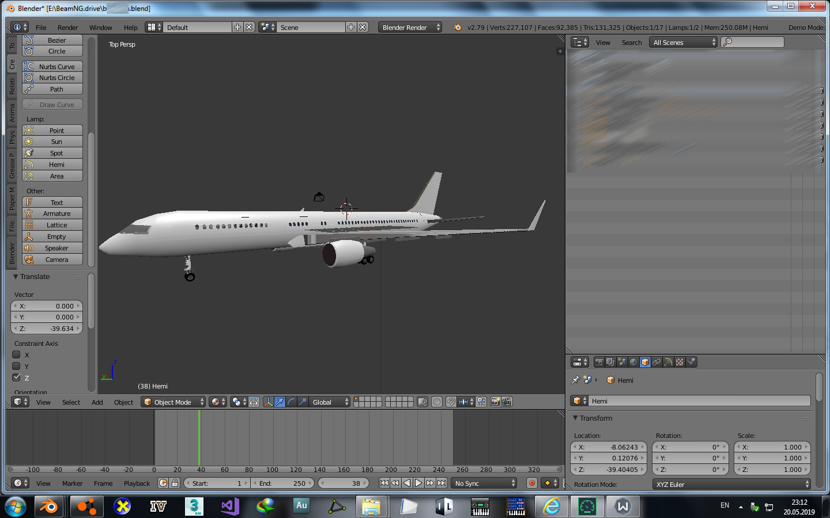Open the timeline Marker menu
The height and width of the screenshot is (518, 830).
pyautogui.click(x=72, y=483)
